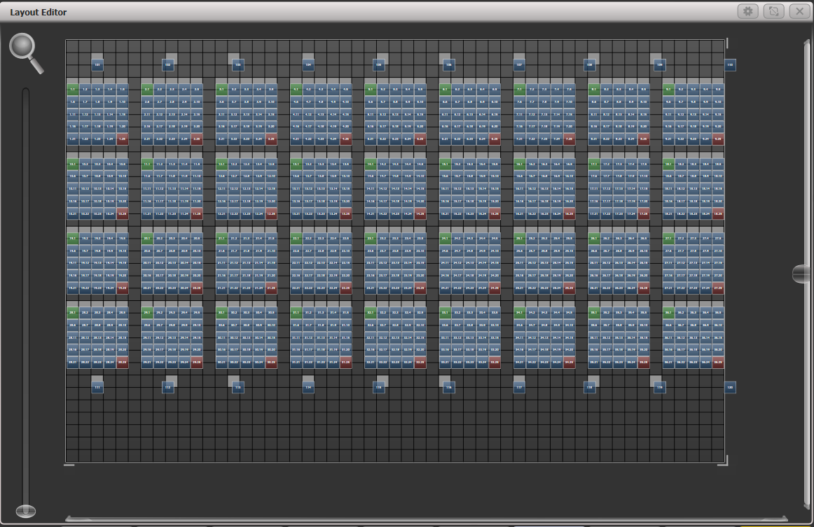Click the panel handle on the right edge
This screenshot has width=814, height=527.
801,273
